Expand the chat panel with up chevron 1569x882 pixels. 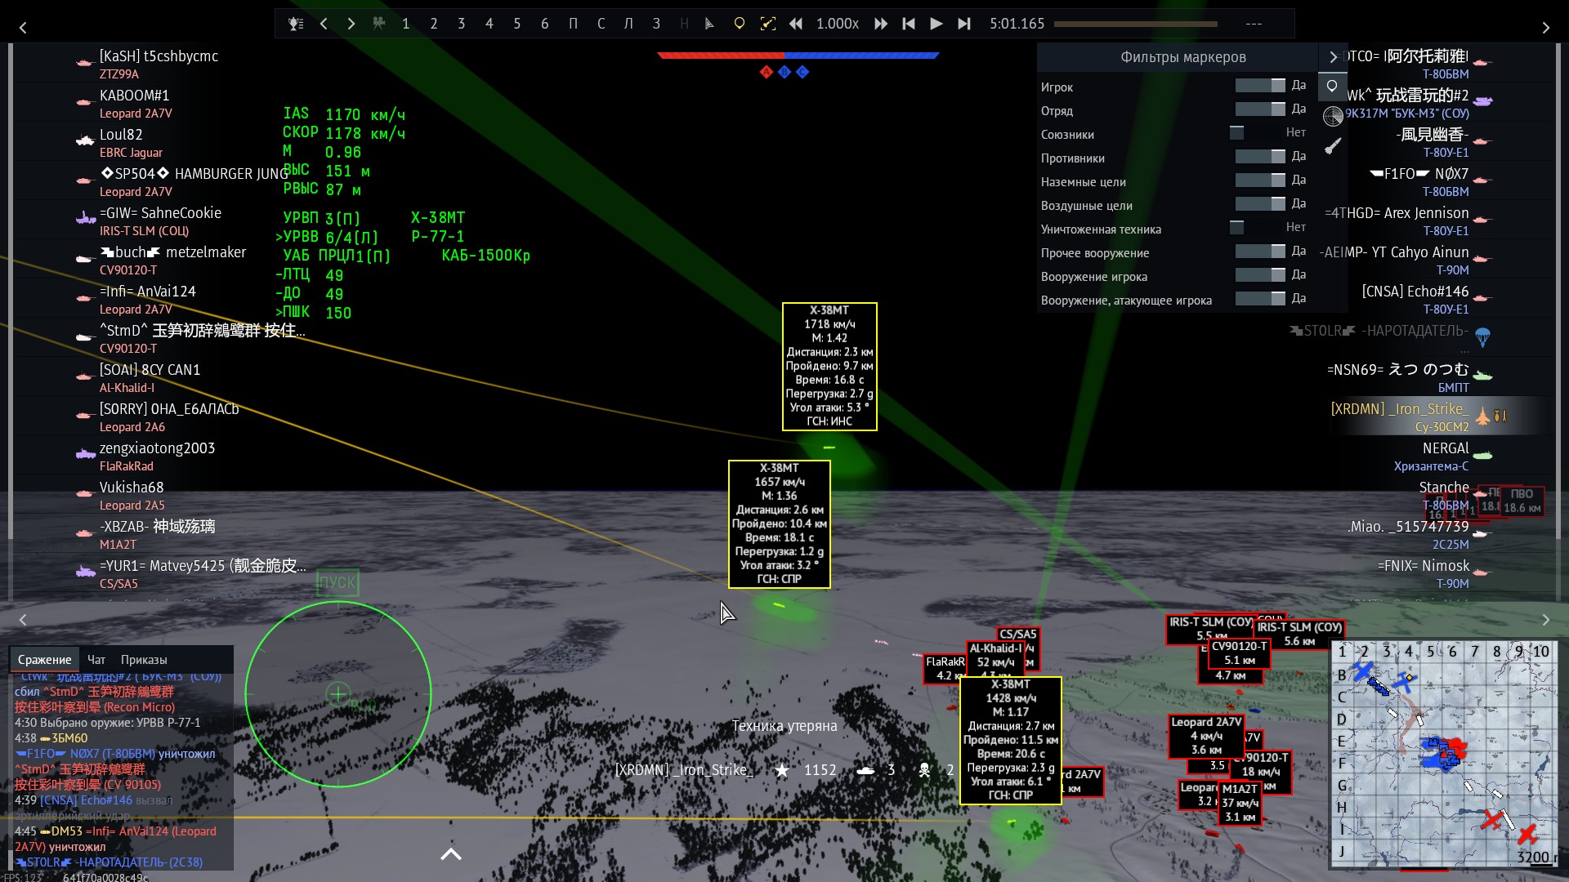[x=451, y=854]
